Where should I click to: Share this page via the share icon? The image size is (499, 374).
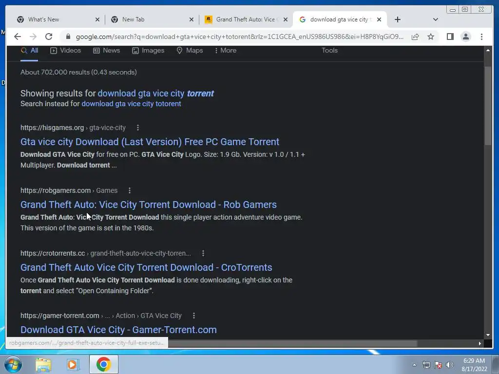click(415, 37)
